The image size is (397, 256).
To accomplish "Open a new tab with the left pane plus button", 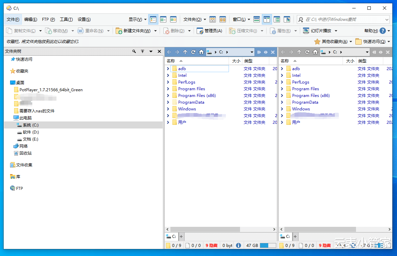I will [x=181, y=237].
